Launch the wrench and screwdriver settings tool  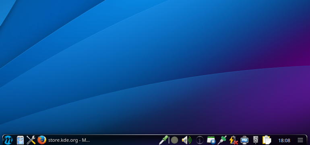[x=31, y=140]
